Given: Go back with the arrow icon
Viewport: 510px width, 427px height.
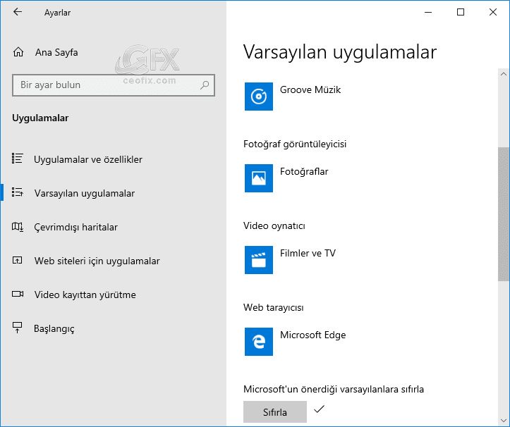Looking at the screenshot, I should click(18, 12).
